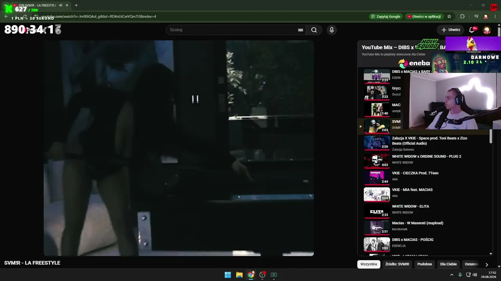This screenshot has width=501, height=281.
Task: Show more filter chips with right arrow
Action: tap(487, 264)
